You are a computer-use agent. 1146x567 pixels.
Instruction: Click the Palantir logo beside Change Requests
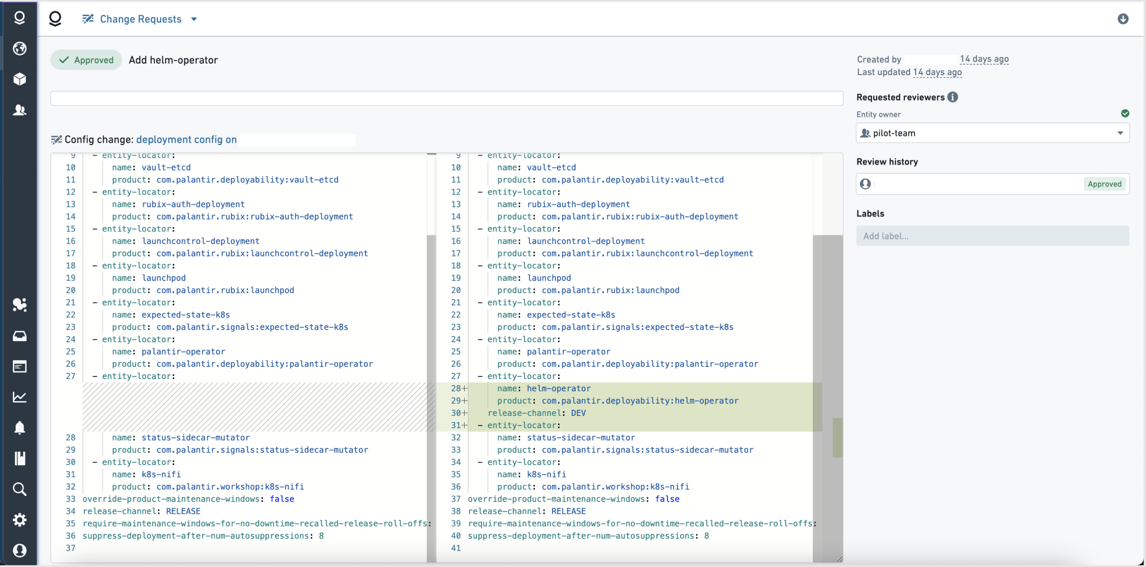pyautogui.click(x=55, y=19)
